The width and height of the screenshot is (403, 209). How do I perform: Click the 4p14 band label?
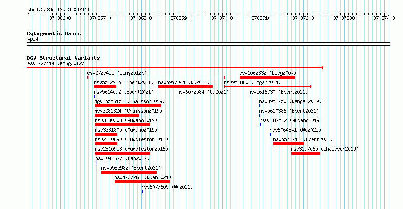click(x=33, y=39)
